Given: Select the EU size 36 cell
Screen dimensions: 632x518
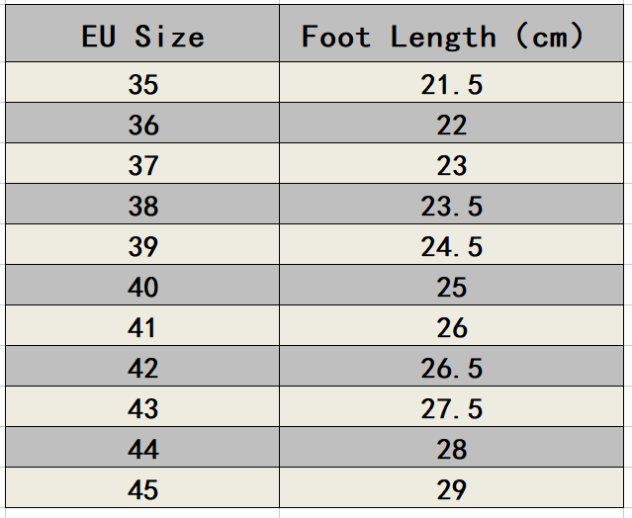Looking at the screenshot, I should 142,126.
